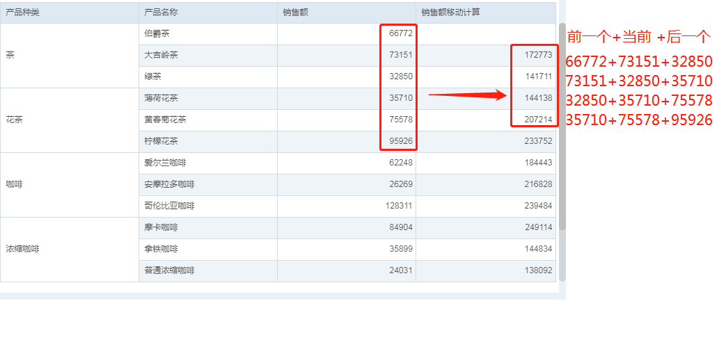This screenshot has height=349, width=726.
Task: Select the 花茶 category cell
Action: pos(70,120)
